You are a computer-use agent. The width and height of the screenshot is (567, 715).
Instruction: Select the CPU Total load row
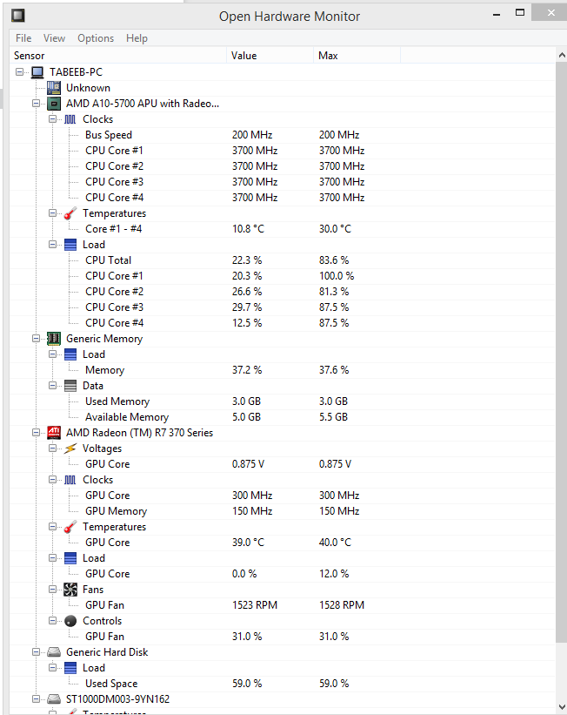[x=283, y=260]
